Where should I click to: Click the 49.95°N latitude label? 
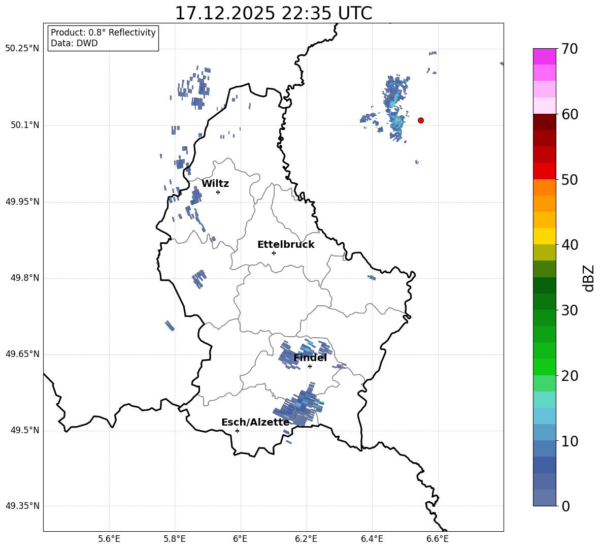pos(22,202)
